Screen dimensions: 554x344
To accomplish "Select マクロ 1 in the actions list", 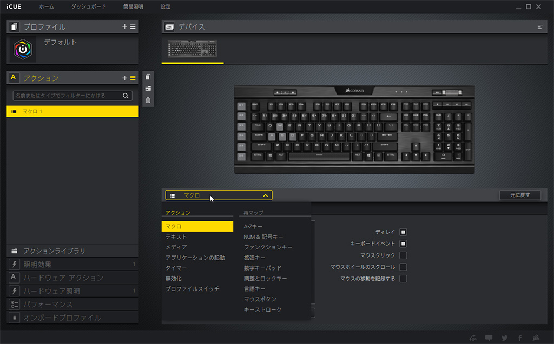I will coord(72,111).
